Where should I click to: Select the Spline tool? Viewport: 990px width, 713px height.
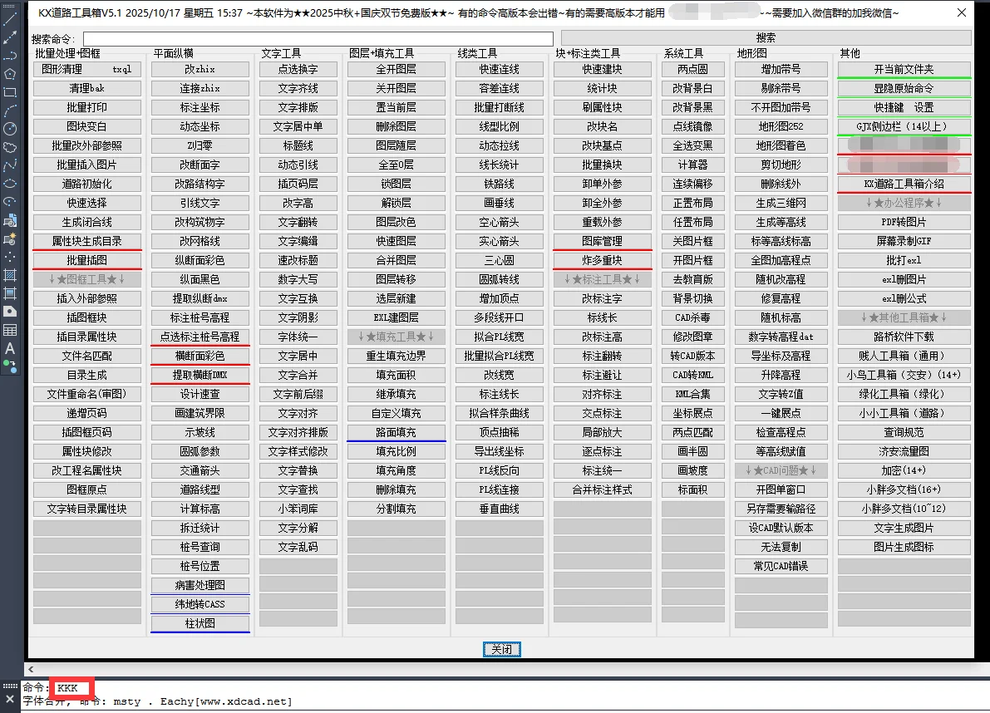[x=9, y=165]
